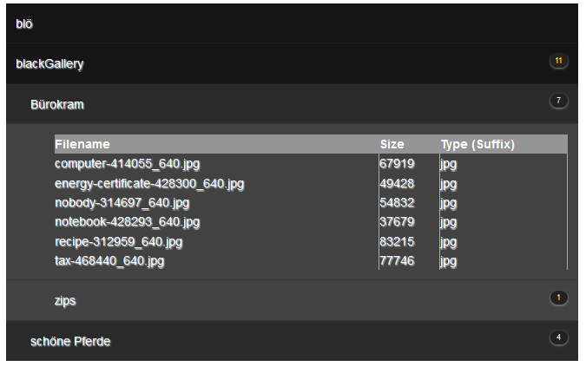Expand the zips subfolder
Screen dimensions: 586x367
[x=65, y=300]
